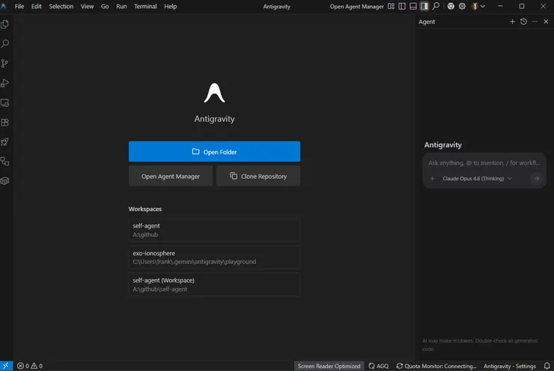Open the settings gear in title bar

click(462, 6)
